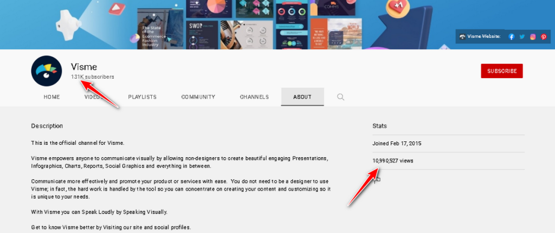Open the Facebook link in banner
This screenshot has height=233, width=555.
tap(511, 37)
